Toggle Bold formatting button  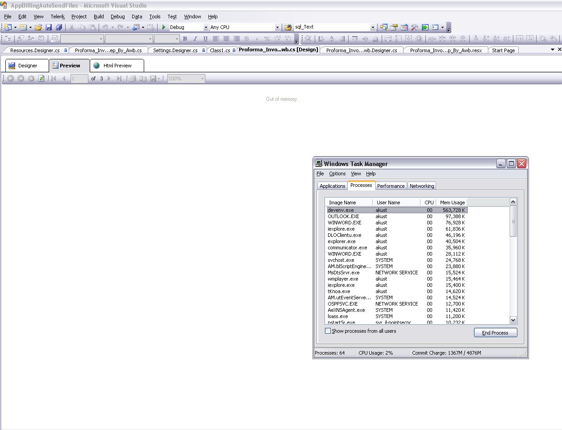pos(185,39)
